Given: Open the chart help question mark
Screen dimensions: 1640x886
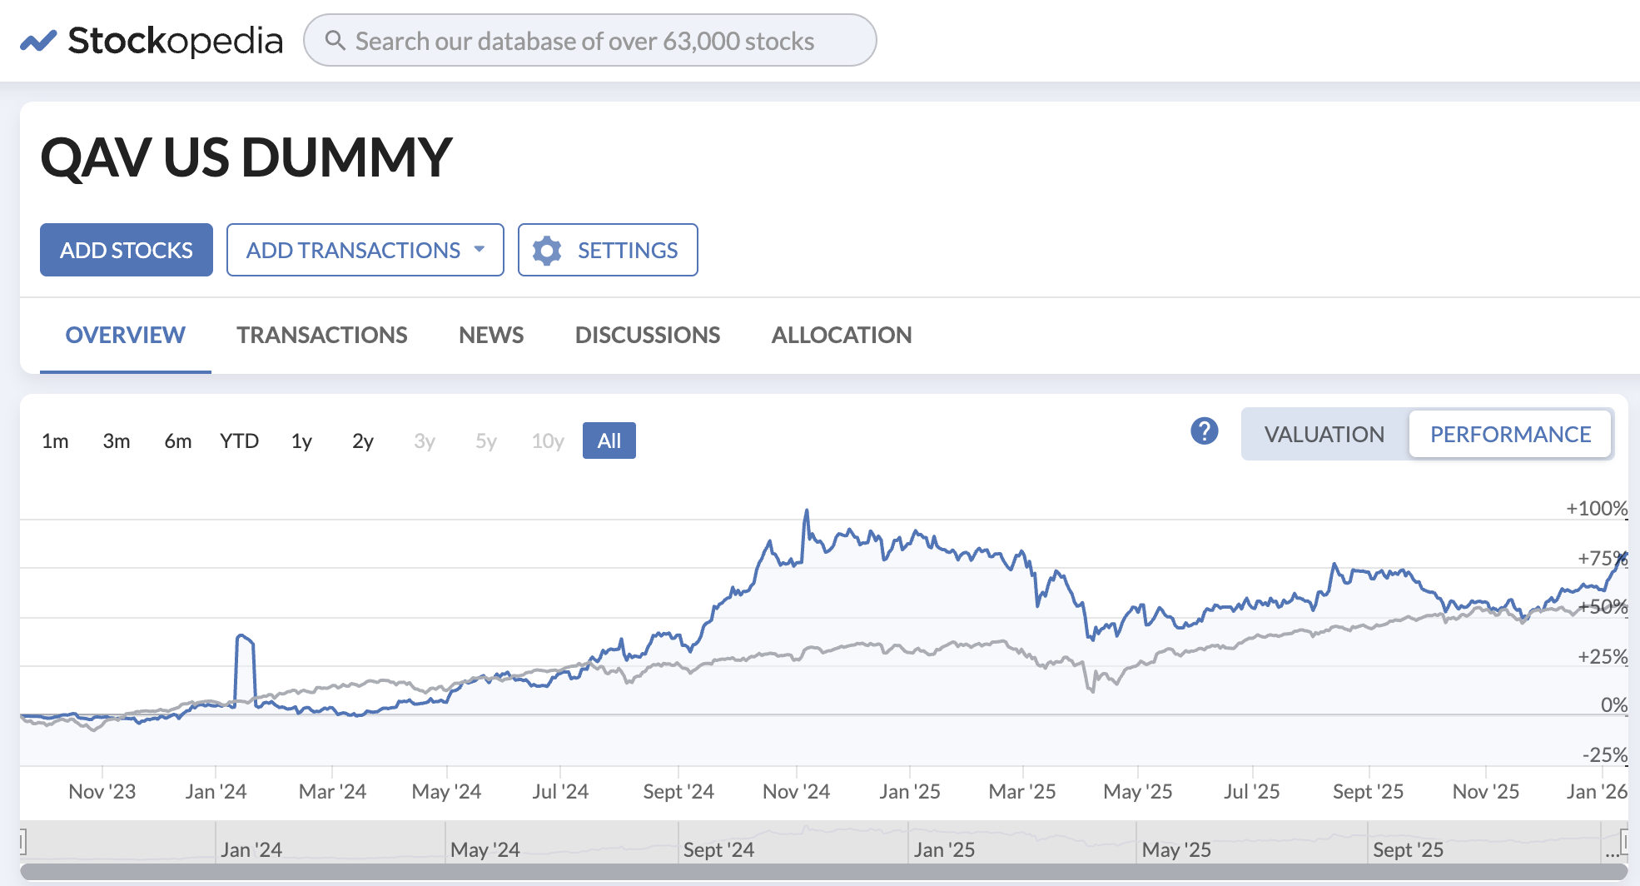Looking at the screenshot, I should click(x=1203, y=432).
